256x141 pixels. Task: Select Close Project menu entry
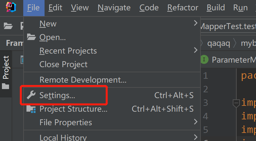pos(63,64)
